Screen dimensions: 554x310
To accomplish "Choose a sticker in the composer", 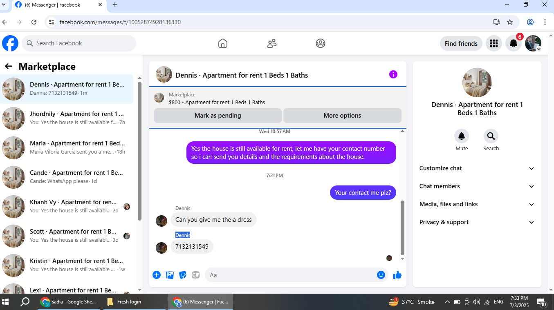I will tap(183, 275).
